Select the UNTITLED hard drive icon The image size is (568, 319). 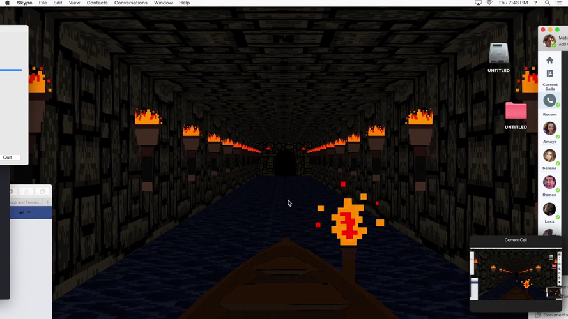[499, 54]
